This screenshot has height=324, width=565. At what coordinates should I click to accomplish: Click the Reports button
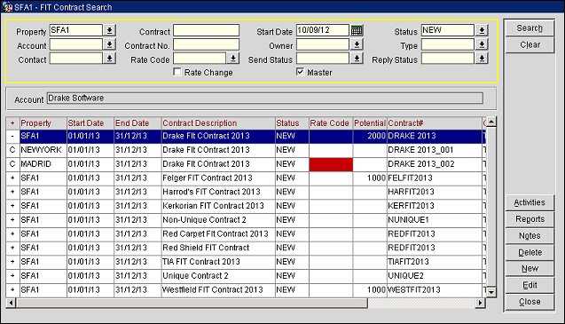(x=530, y=219)
